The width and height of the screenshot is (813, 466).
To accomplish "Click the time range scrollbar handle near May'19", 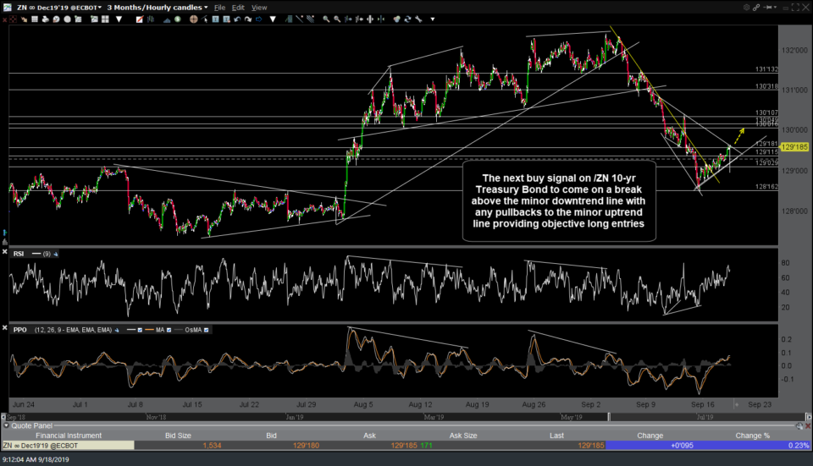I will 609,417.
